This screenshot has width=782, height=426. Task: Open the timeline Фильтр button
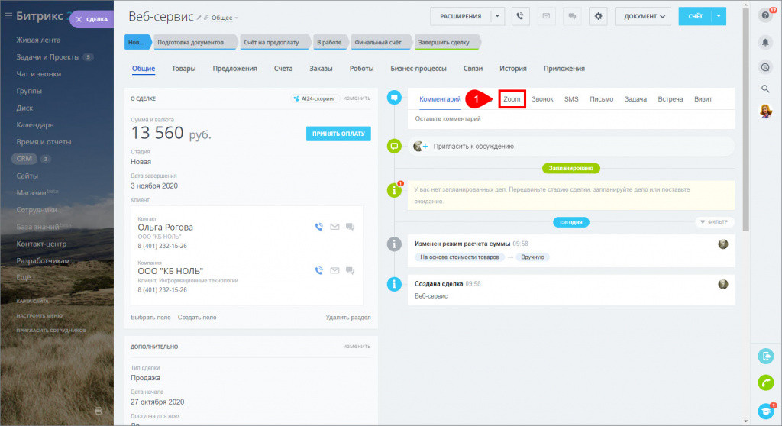[x=715, y=222]
